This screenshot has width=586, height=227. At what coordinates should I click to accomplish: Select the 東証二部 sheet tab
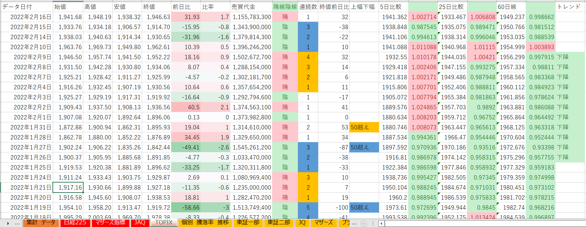[279, 223]
